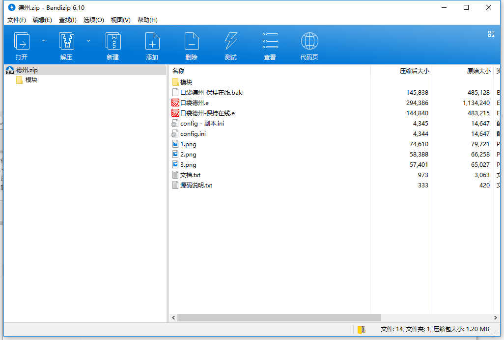Open the 编辑(E) menu
Screen dimensions: 504x340
tap(42, 20)
